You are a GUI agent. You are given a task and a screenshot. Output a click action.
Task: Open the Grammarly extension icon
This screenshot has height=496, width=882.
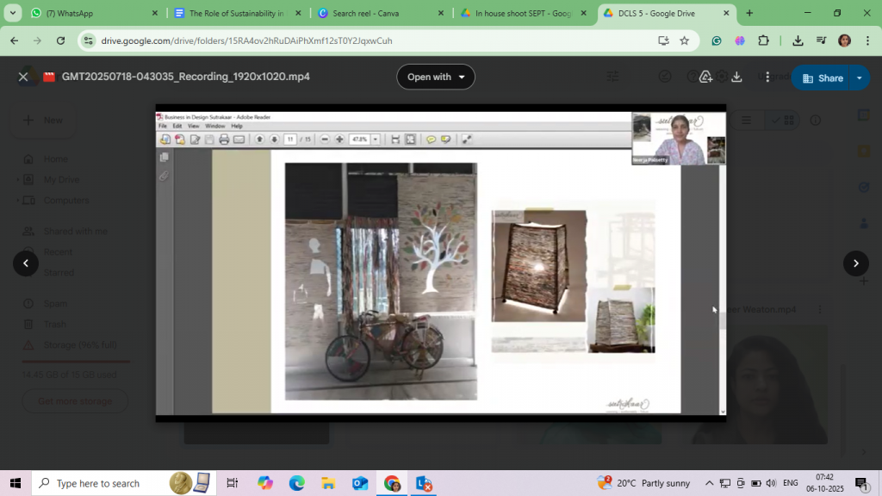pos(717,40)
